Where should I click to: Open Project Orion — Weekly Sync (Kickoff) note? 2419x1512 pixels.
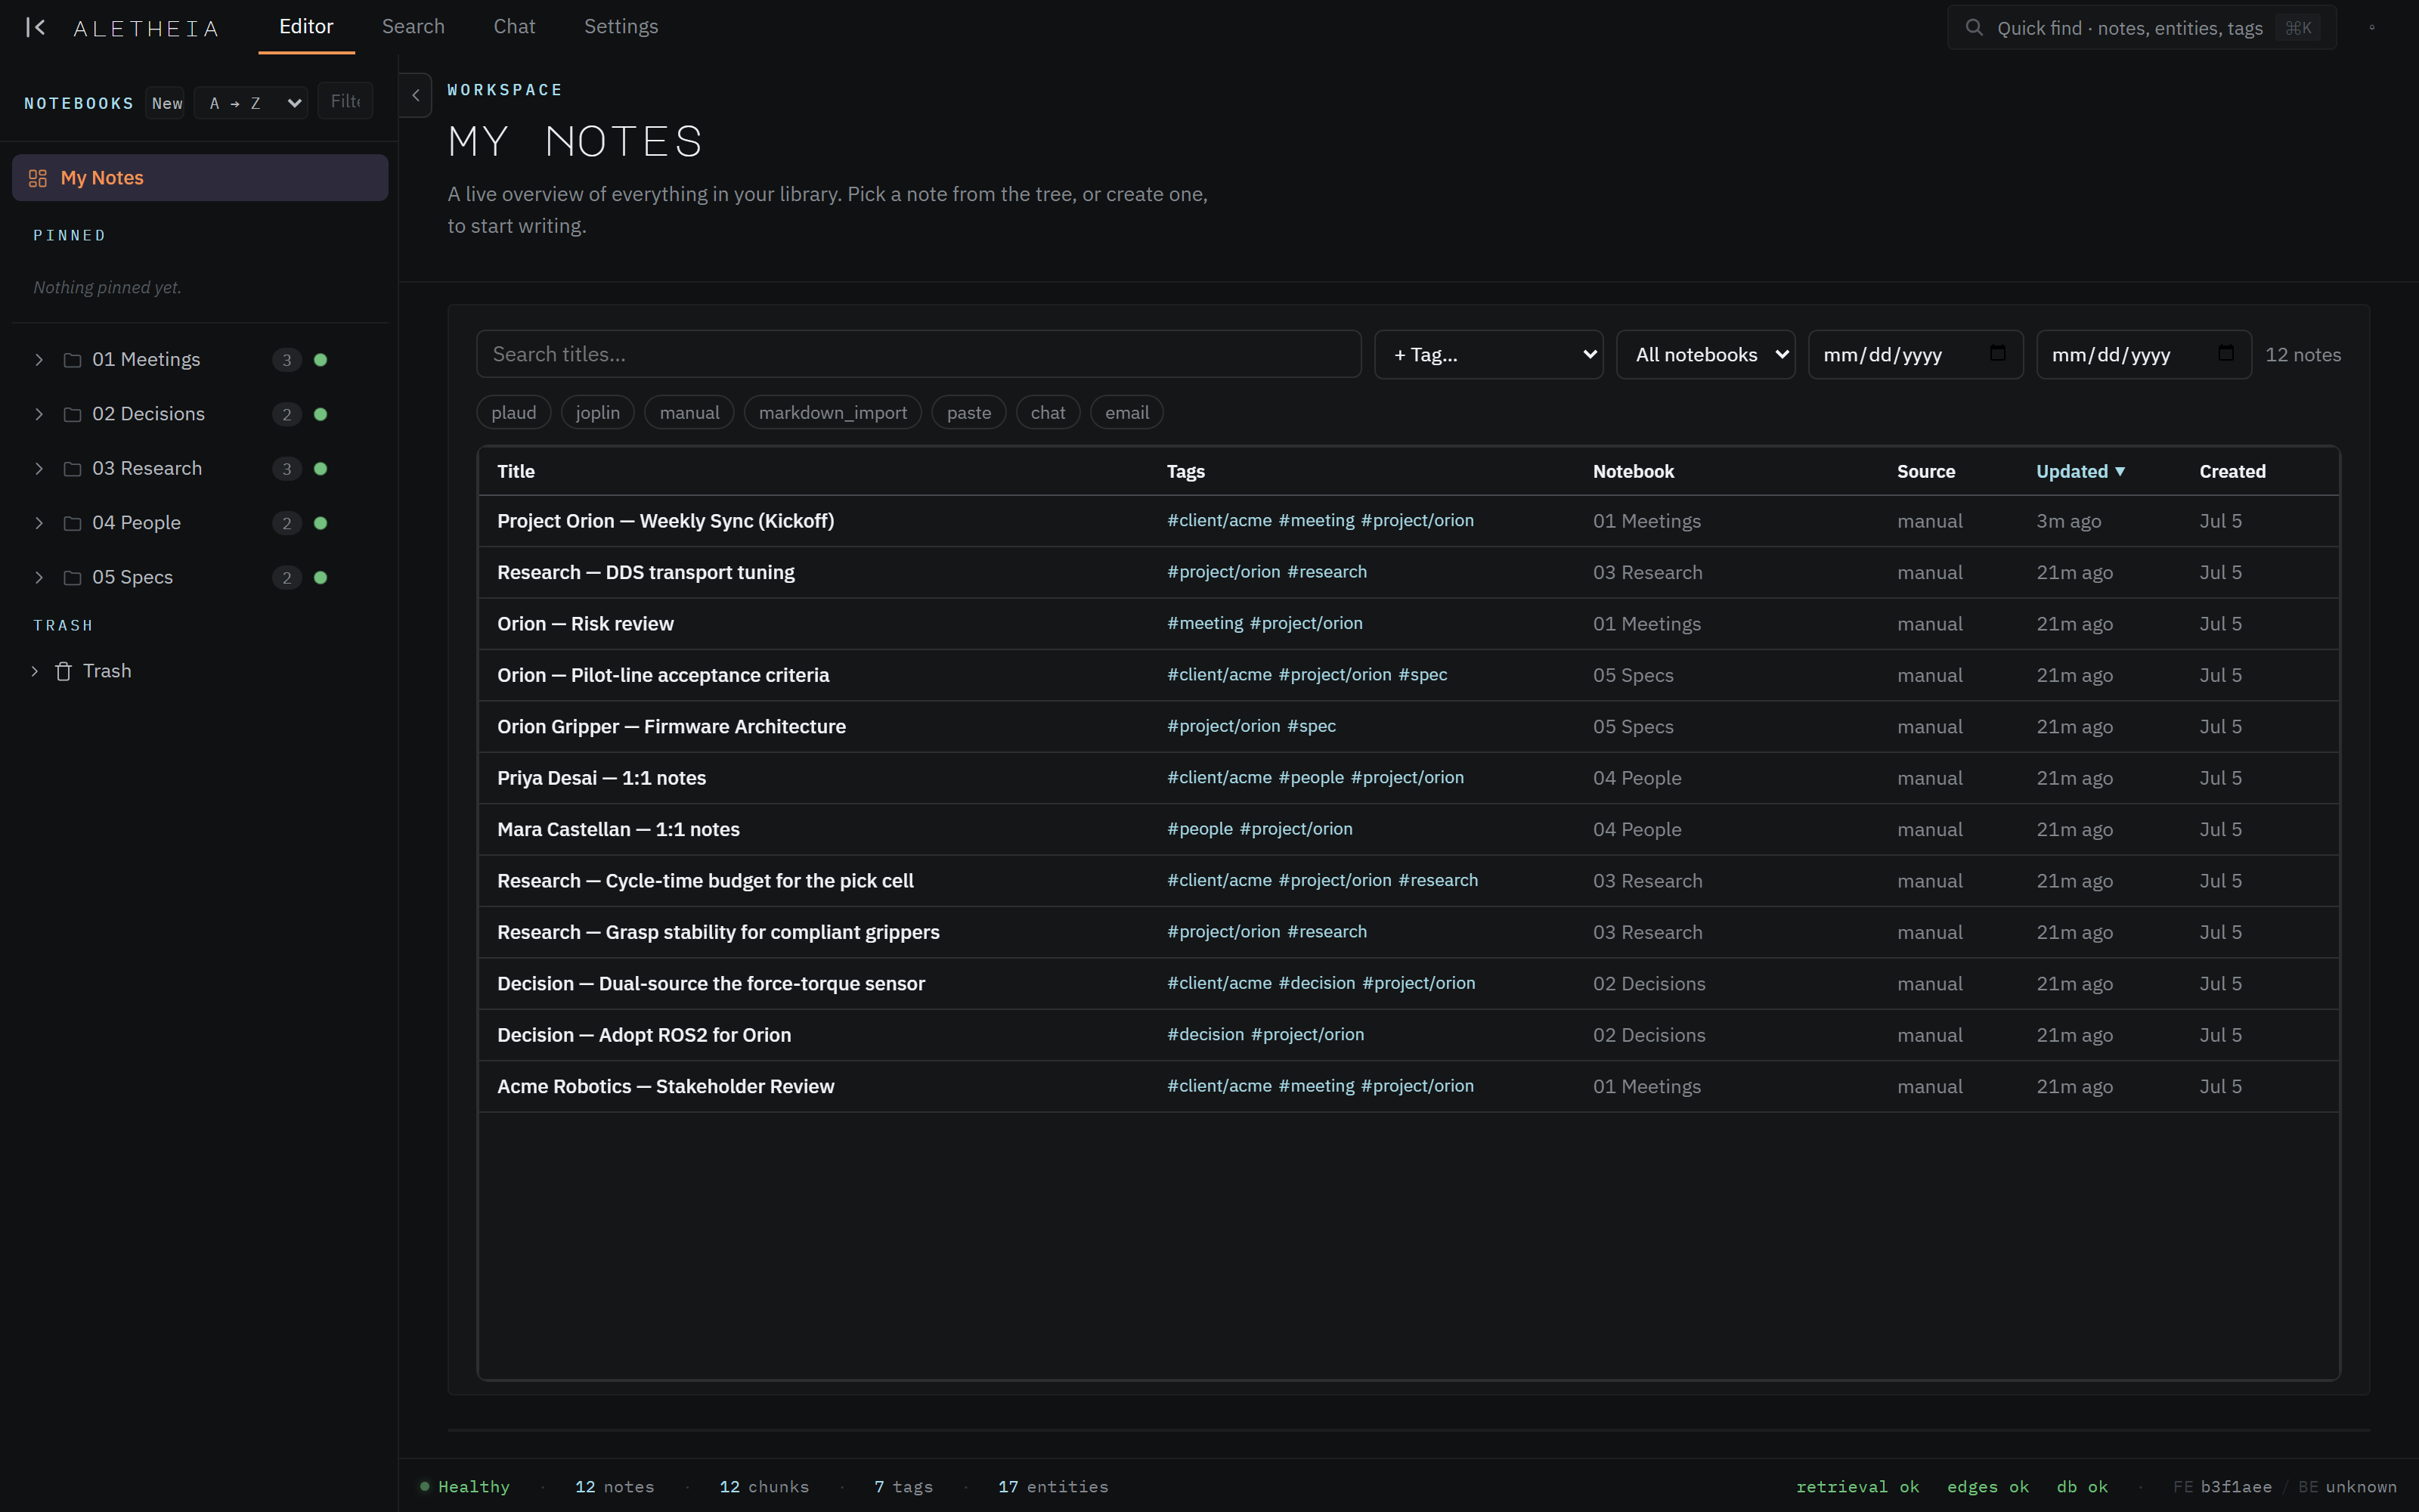point(666,521)
